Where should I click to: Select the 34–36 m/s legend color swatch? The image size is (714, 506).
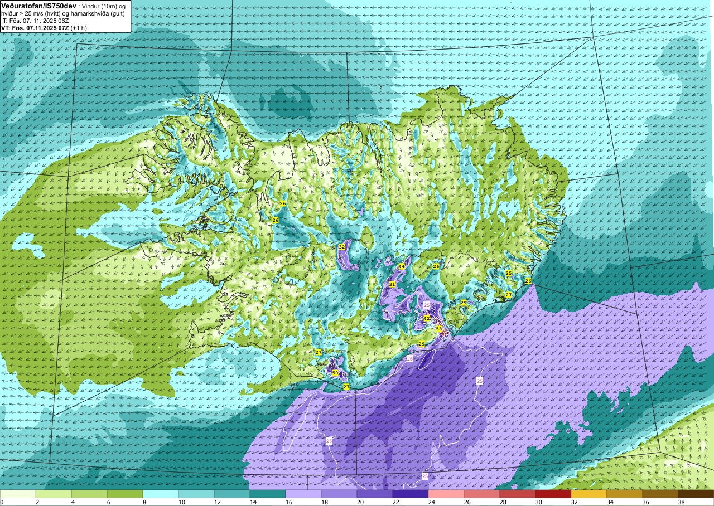(x=625, y=494)
